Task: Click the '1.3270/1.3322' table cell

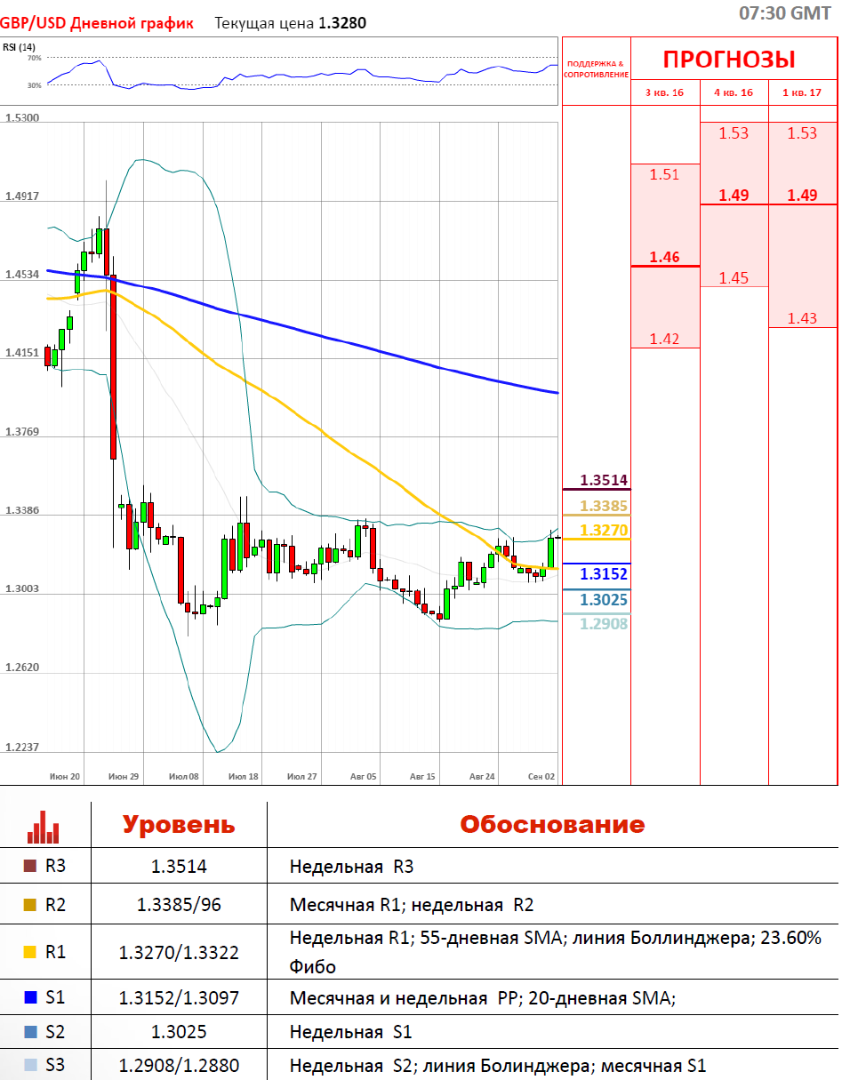Action: point(179,952)
